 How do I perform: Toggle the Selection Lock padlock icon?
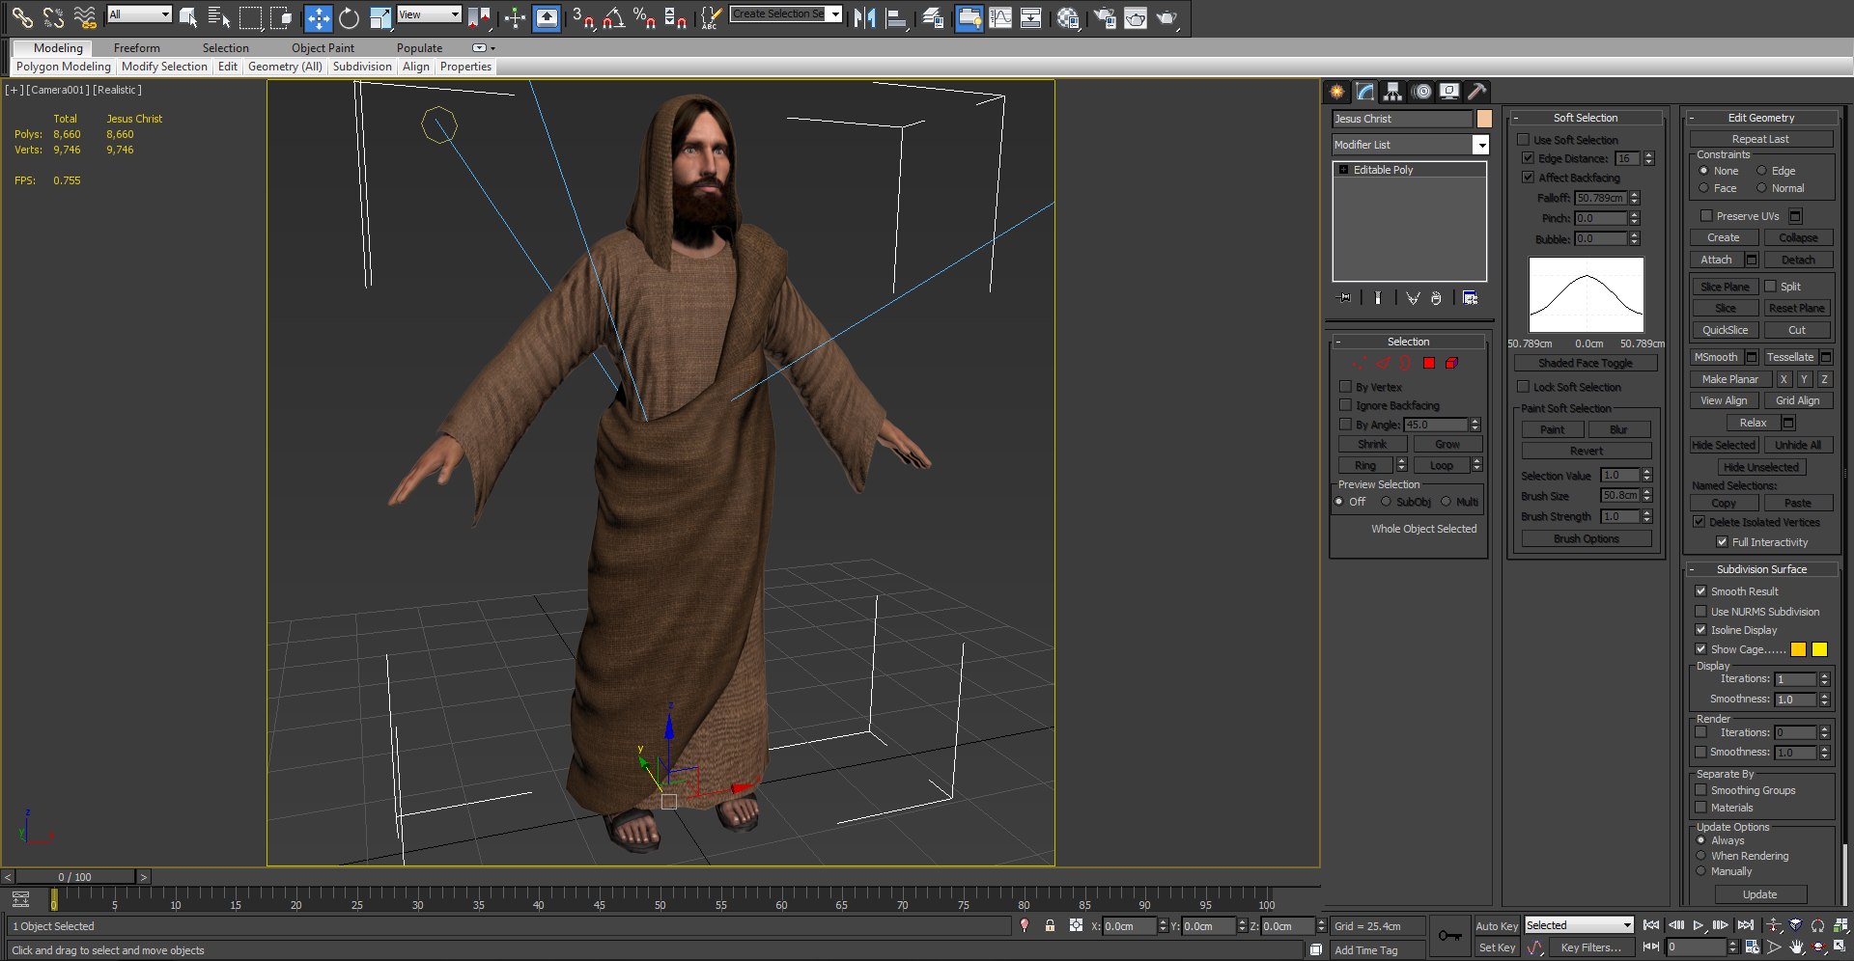point(1050,925)
